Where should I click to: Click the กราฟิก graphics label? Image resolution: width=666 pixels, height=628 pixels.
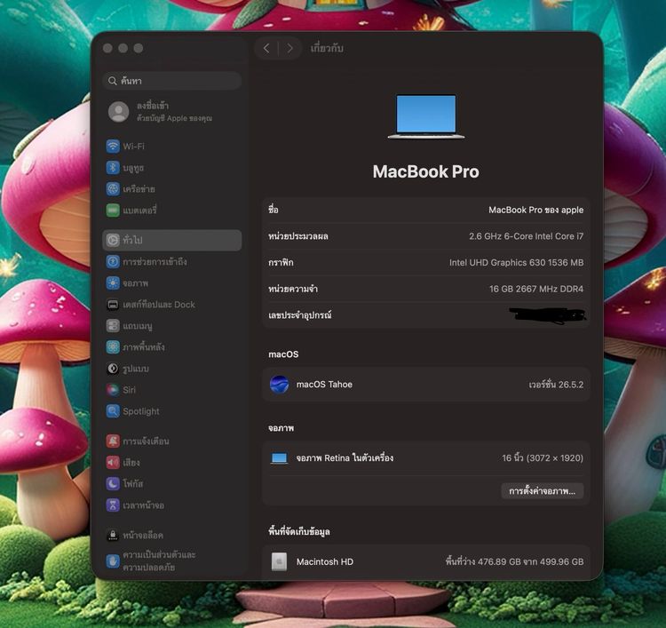281,263
